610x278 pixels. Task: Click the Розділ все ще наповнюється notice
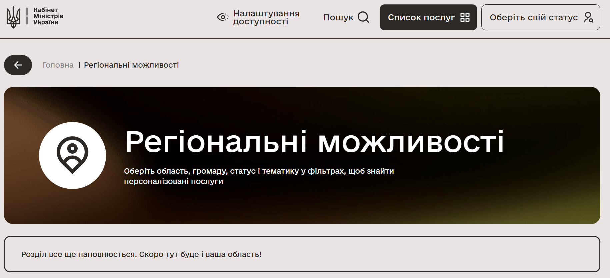tap(141, 254)
